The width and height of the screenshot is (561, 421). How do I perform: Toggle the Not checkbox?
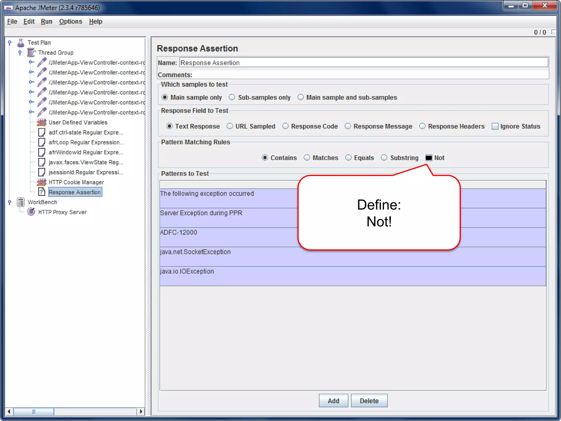[429, 158]
